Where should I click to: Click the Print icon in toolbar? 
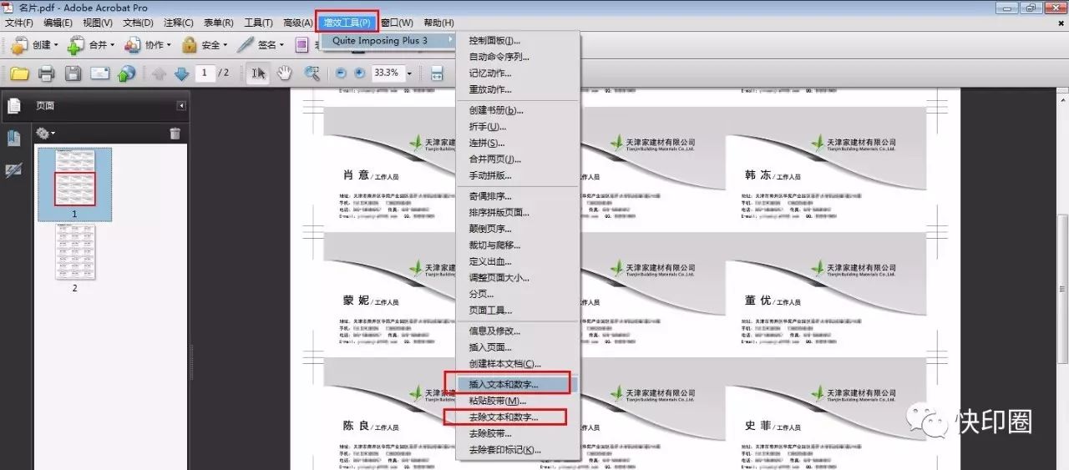point(46,73)
